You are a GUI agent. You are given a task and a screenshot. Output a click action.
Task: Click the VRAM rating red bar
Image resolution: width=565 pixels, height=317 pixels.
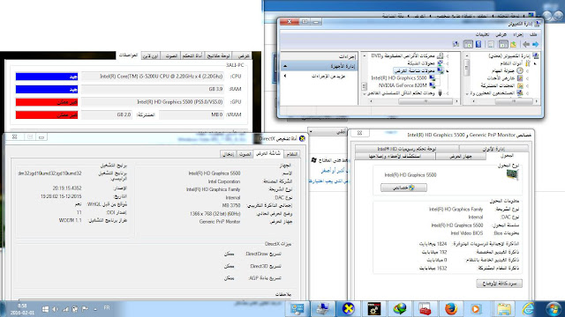[47, 115]
